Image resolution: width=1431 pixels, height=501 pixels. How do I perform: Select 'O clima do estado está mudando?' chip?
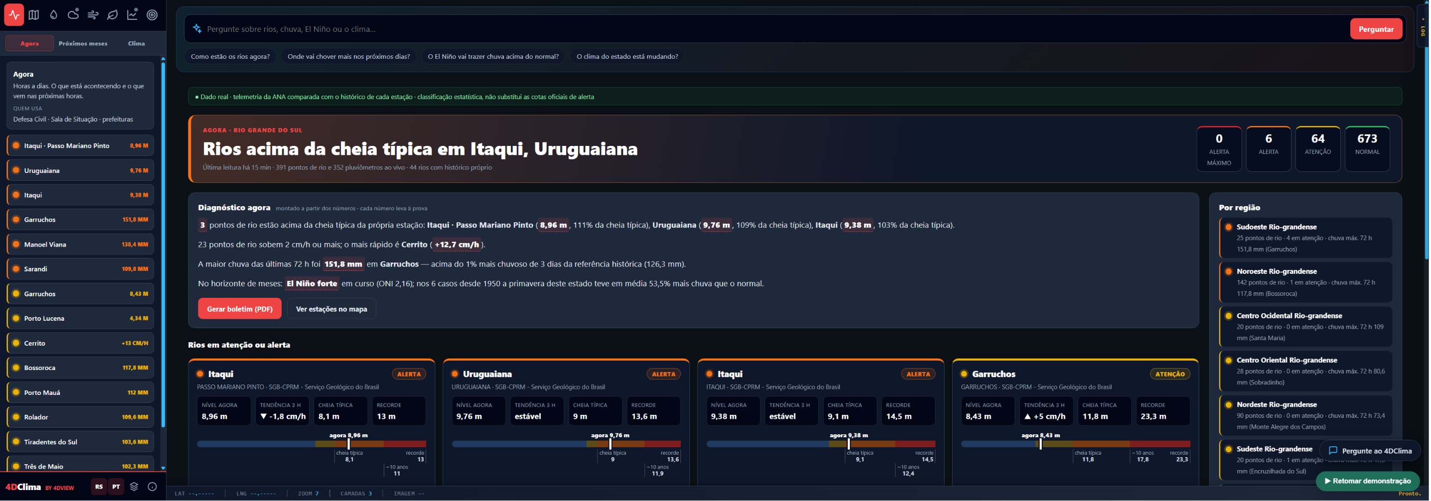point(627,57)
